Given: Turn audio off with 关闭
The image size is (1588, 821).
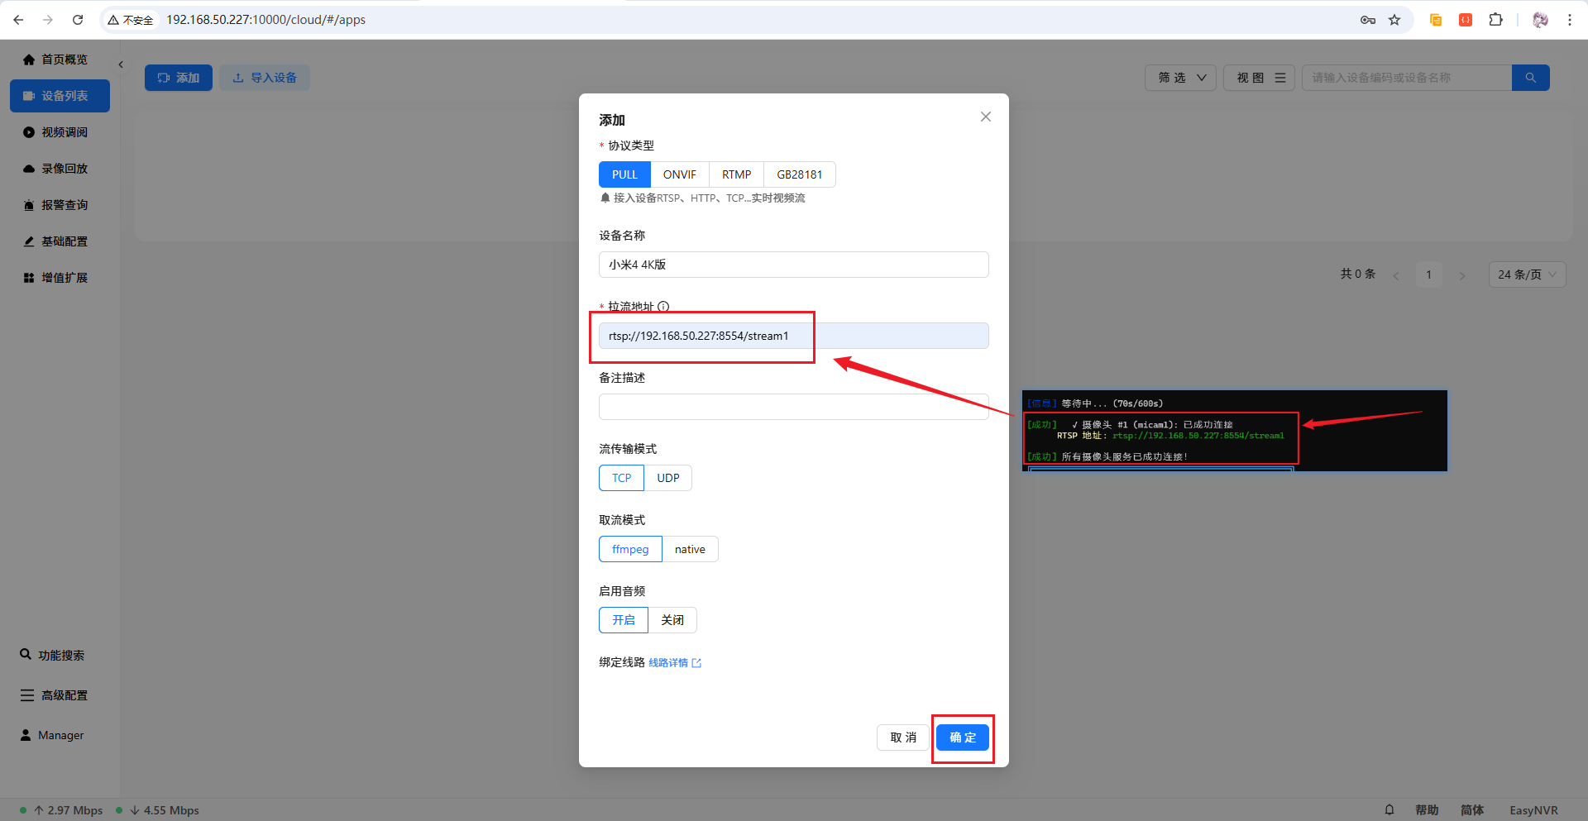Looking at the screenshot, I should point(672,620).
